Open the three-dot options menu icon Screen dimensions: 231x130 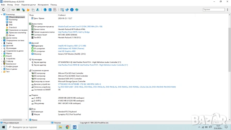[228, 10]
